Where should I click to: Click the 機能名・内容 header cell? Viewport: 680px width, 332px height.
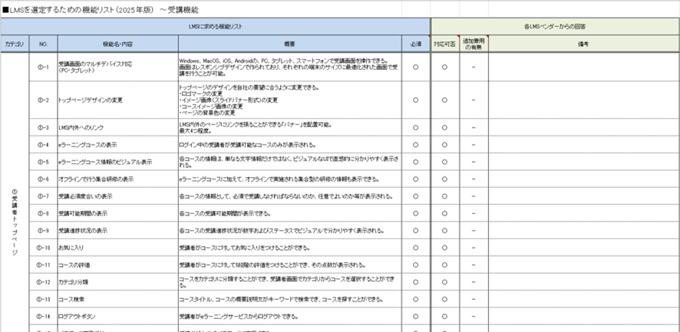click(x=117, y=44)
